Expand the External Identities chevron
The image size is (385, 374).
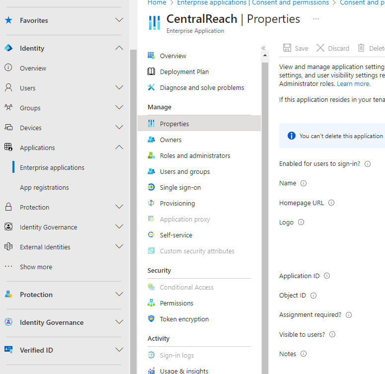pyautogui.click(x=119, y=246)
